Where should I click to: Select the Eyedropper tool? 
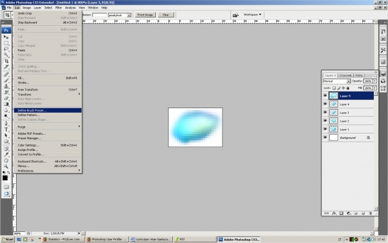(x=6, y=154)
